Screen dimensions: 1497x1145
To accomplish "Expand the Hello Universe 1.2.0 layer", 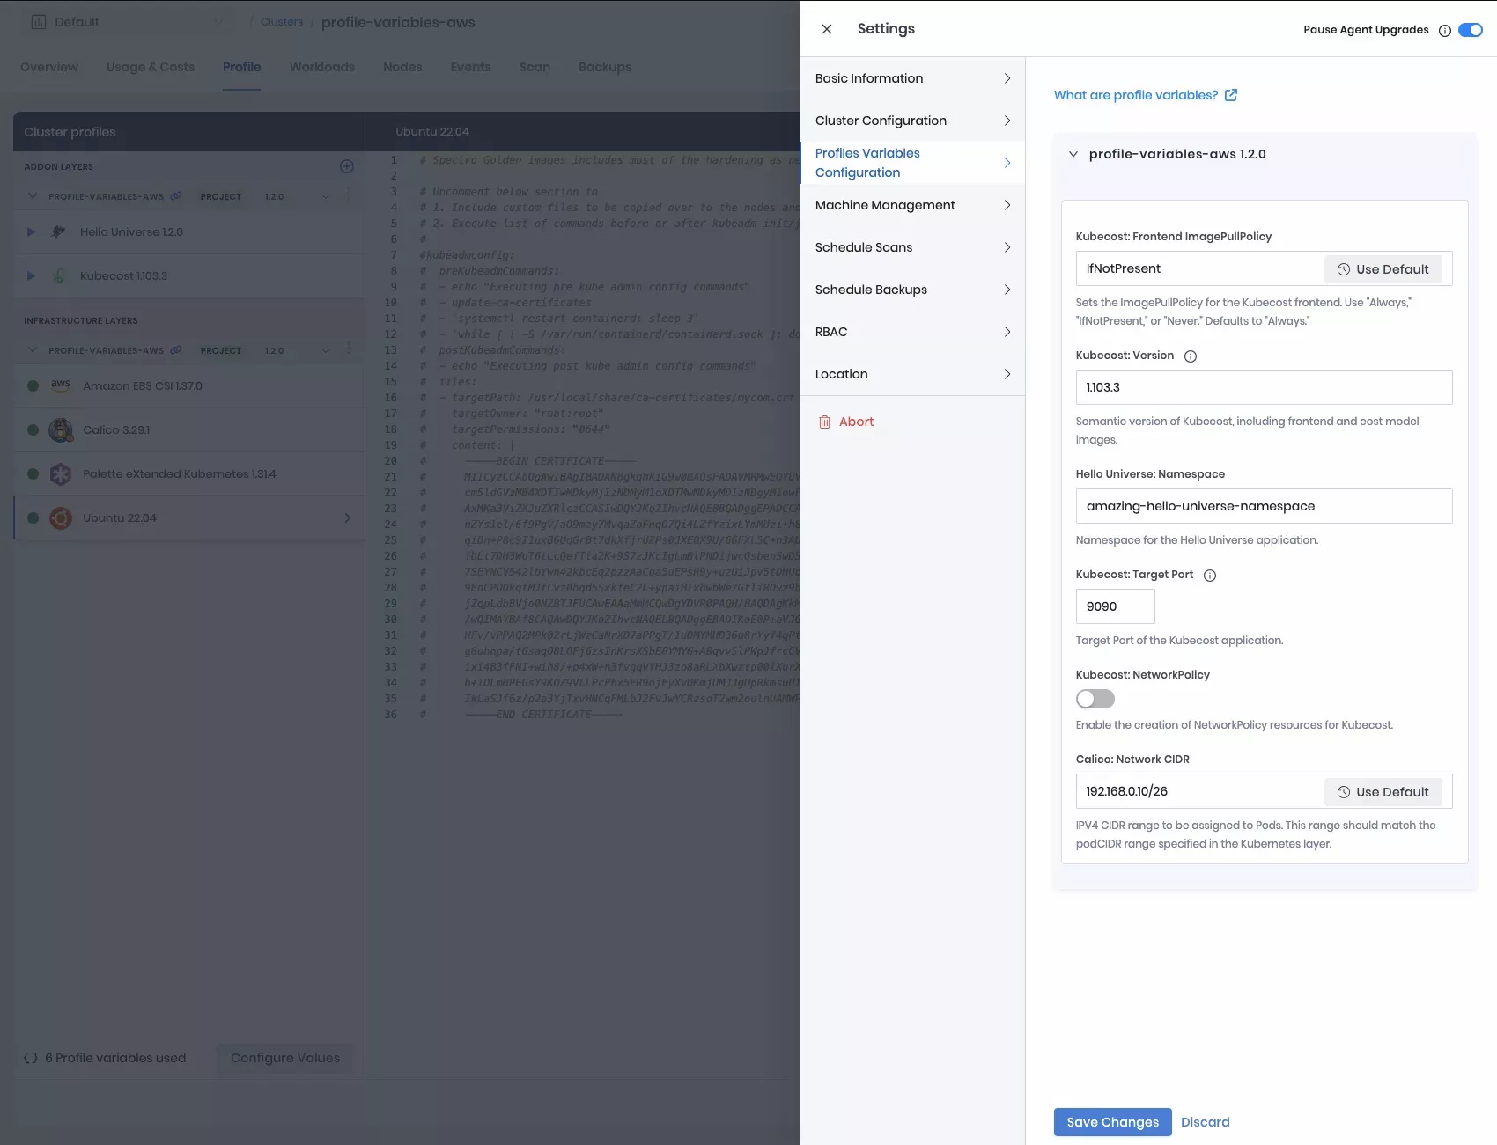I will tap(31, 232).
